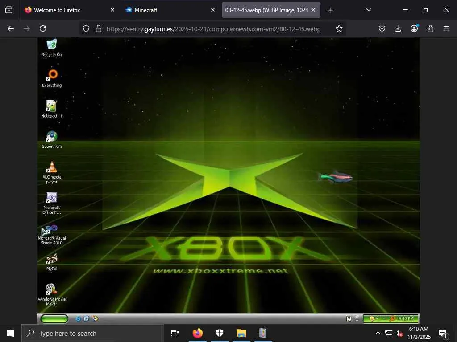Click the Type here to search box
Viewport: 457px width, 342px height.
(93, 333)
